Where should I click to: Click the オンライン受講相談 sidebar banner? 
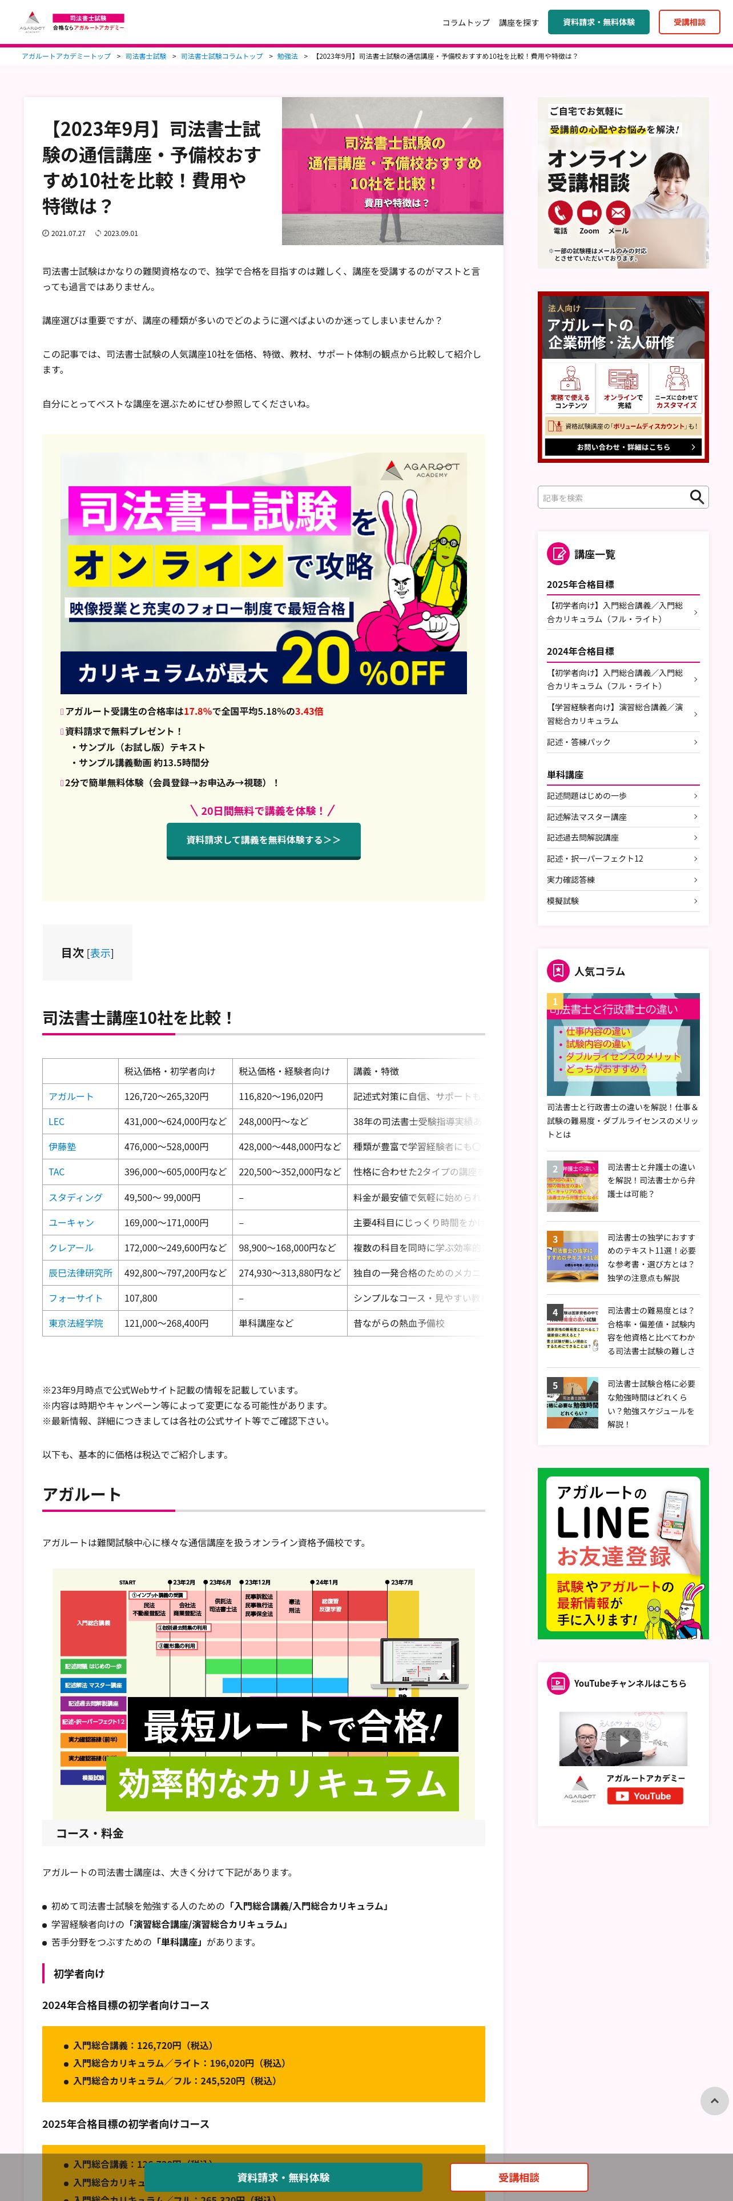pyautogui.click(x=623, y=183)
